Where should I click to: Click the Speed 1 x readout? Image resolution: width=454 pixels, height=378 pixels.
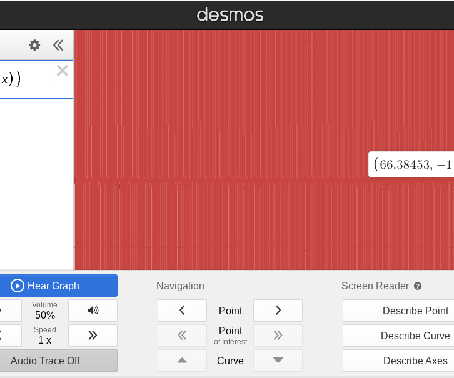point(44,336)
